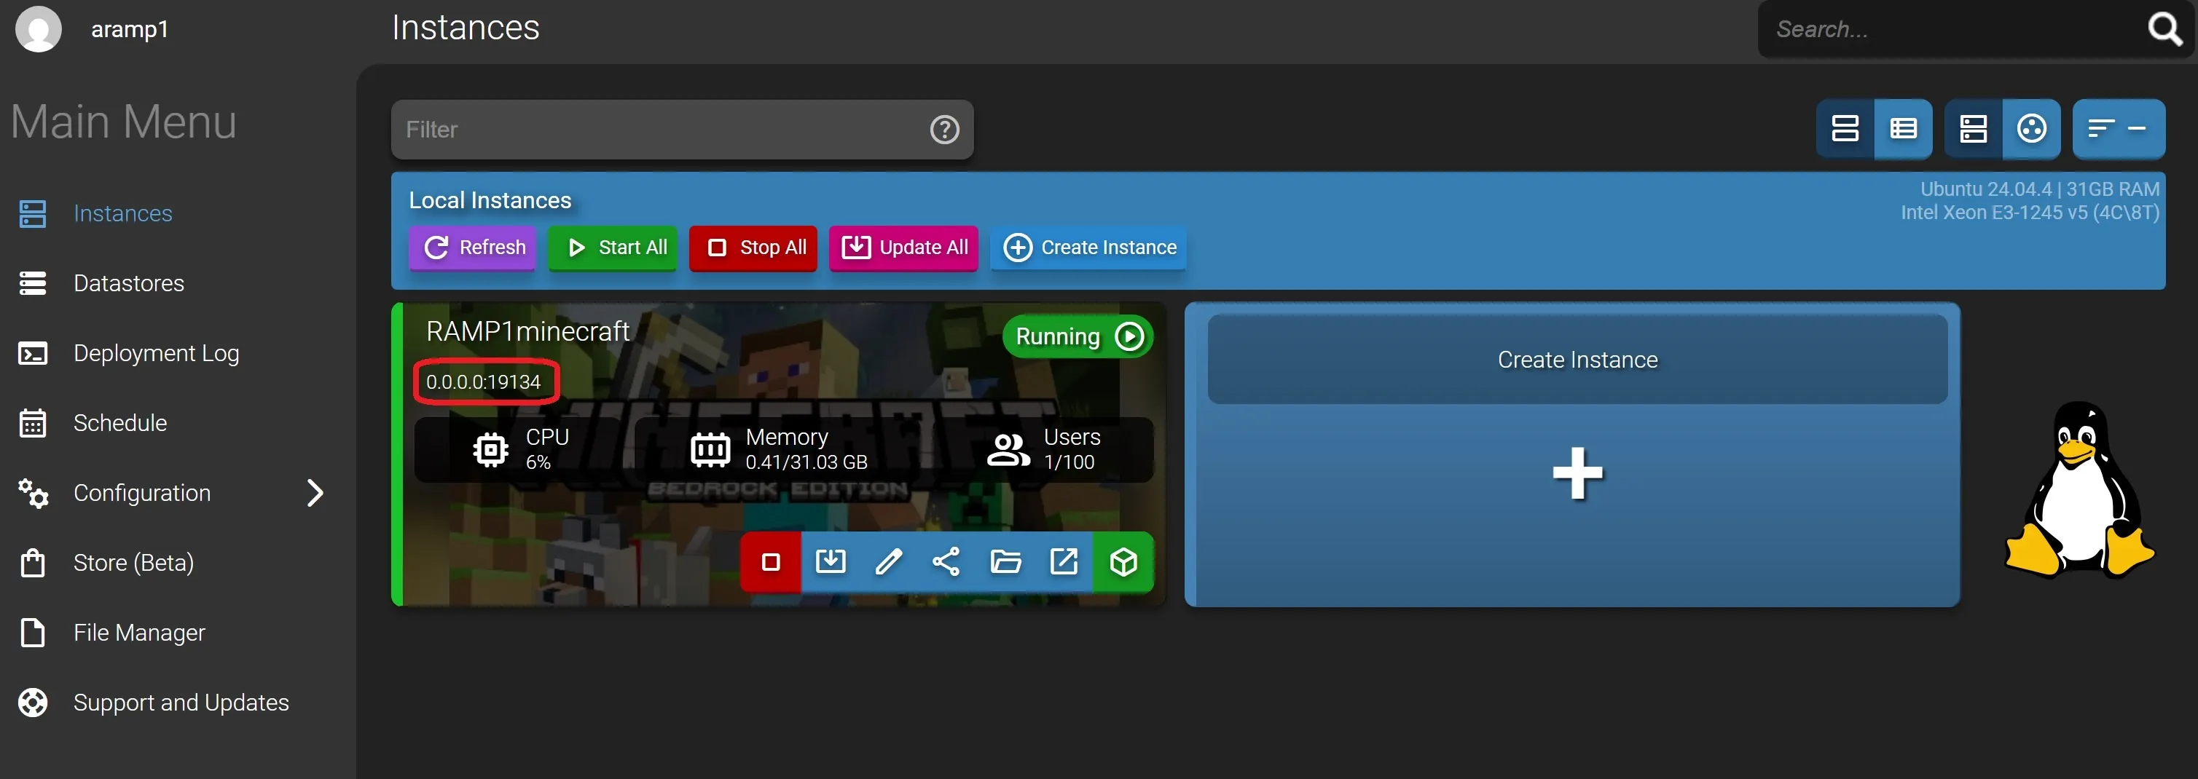2198x779 pixels.
Task: Switch to the stacked card view
Action: click(1845, 129)
